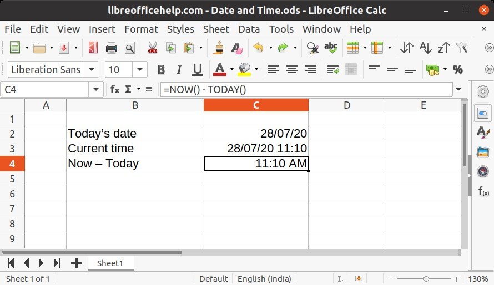Open the Sheet menu
Screen dimensions: 494x285
(216, 29)
